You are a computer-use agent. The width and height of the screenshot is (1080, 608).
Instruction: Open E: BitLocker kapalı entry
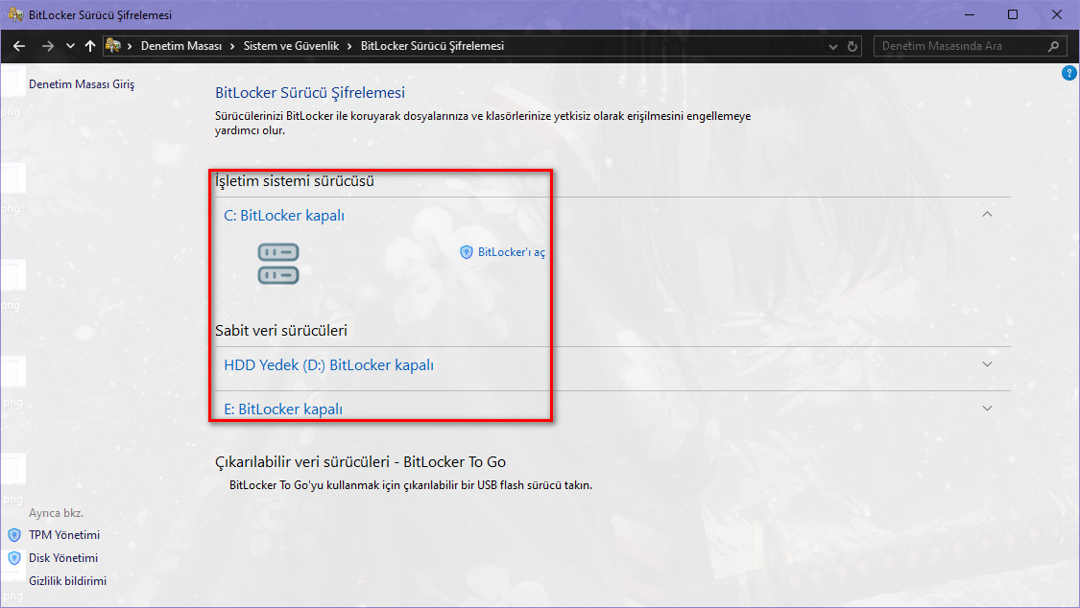pyautogui.click(x=283, y=409)
